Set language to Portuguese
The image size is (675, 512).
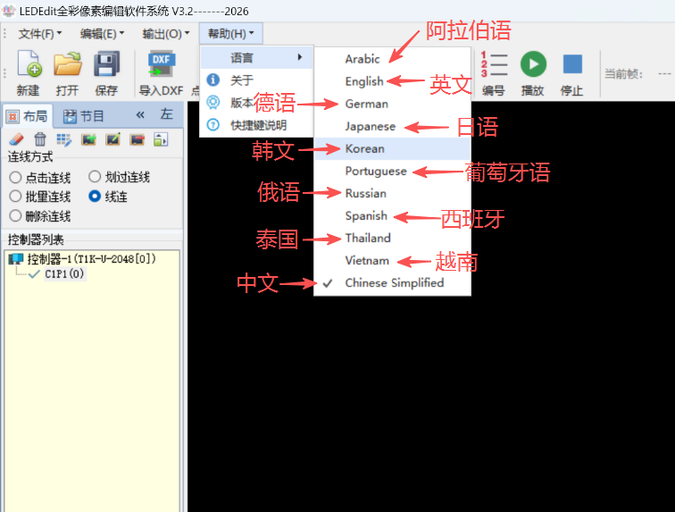click(393, 171)
